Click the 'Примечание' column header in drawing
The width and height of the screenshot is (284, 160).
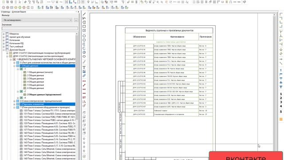(205, 37)
